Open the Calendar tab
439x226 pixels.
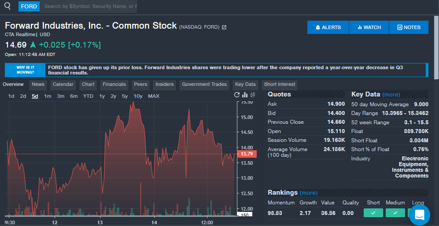[63, 84]
